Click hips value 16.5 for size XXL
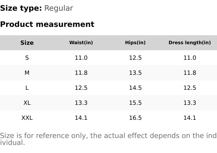Image resolution: width=217 pixels, height=153 pixels. (135, 118)
